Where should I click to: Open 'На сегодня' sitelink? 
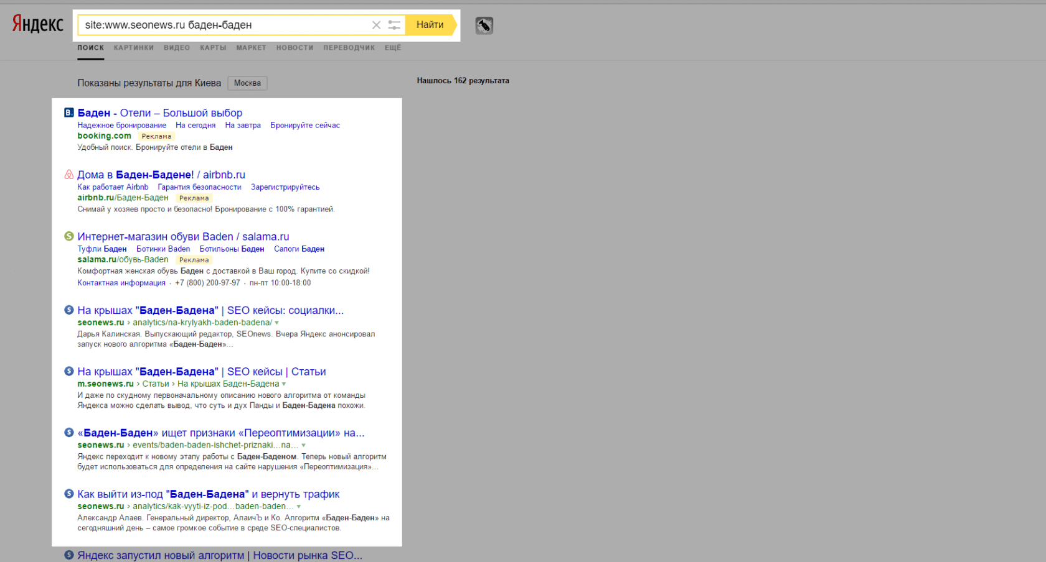(x=196, y=126)
